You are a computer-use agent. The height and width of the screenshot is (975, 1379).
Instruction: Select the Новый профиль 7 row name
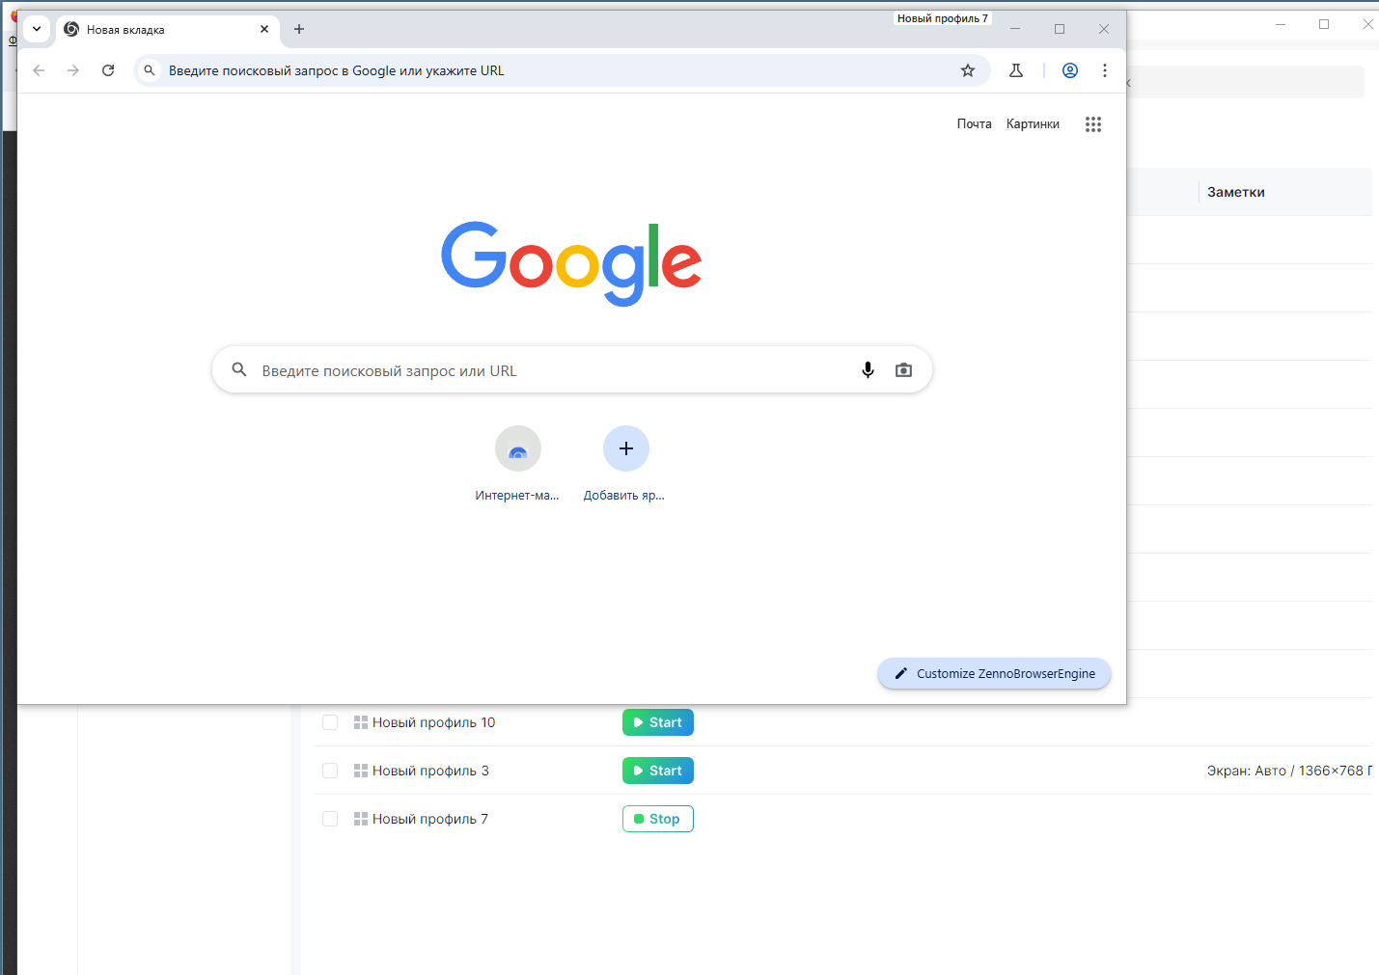tap(430, 819)
